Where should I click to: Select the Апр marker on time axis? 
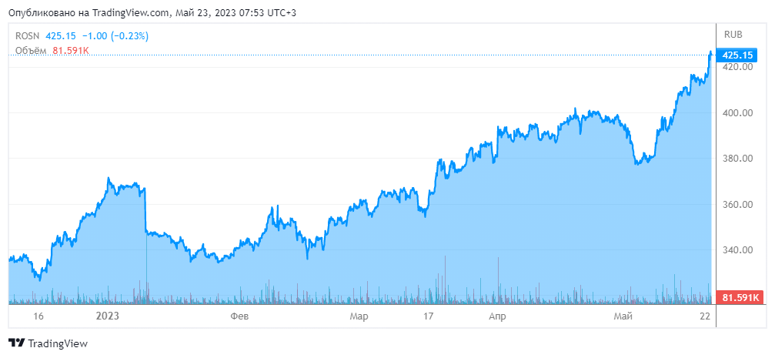pos(497,316)
